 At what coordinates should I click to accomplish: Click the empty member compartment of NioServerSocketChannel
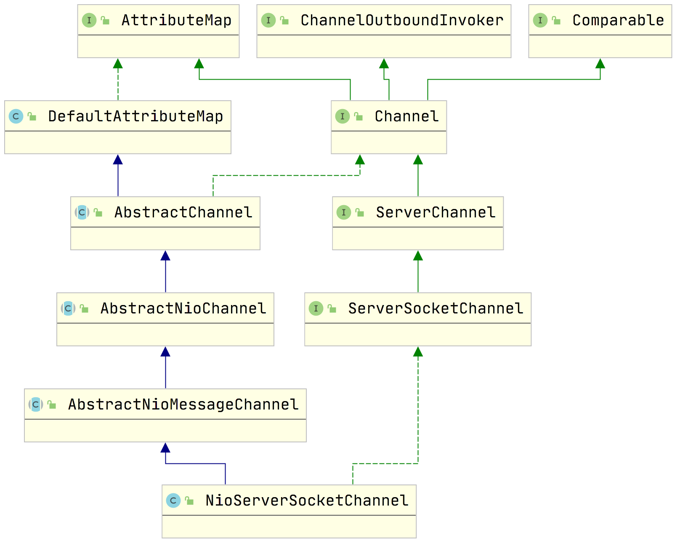289,526
